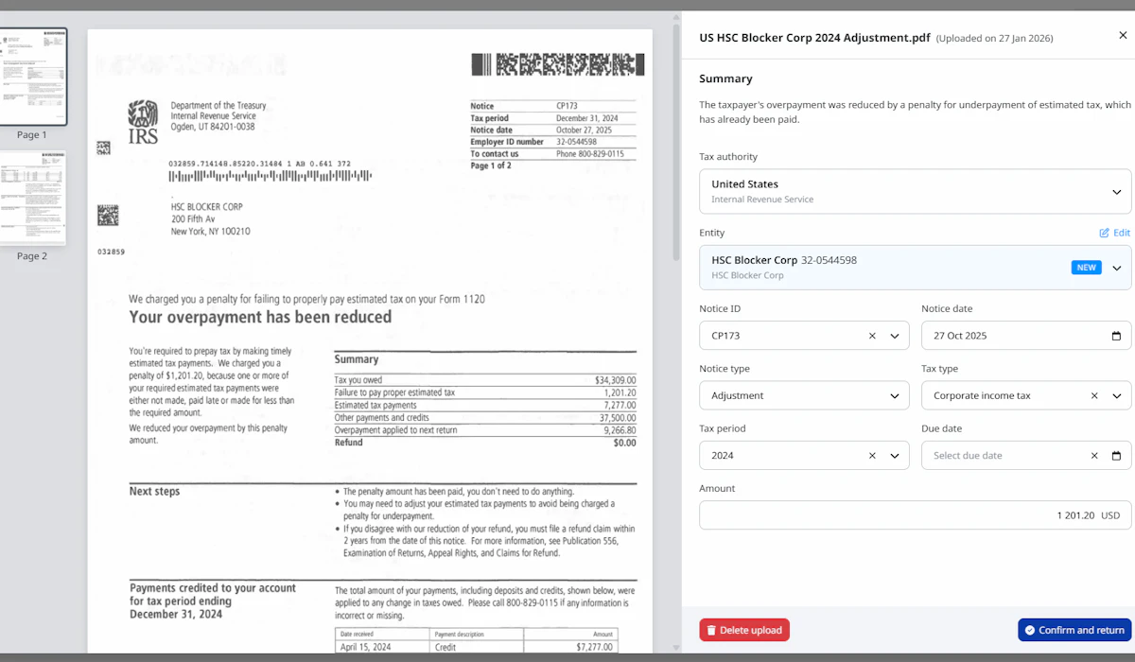This screenshot has height=662, width=1135.
Task: Open the Notice ID dropdown arrow
Action: (895, 336)
